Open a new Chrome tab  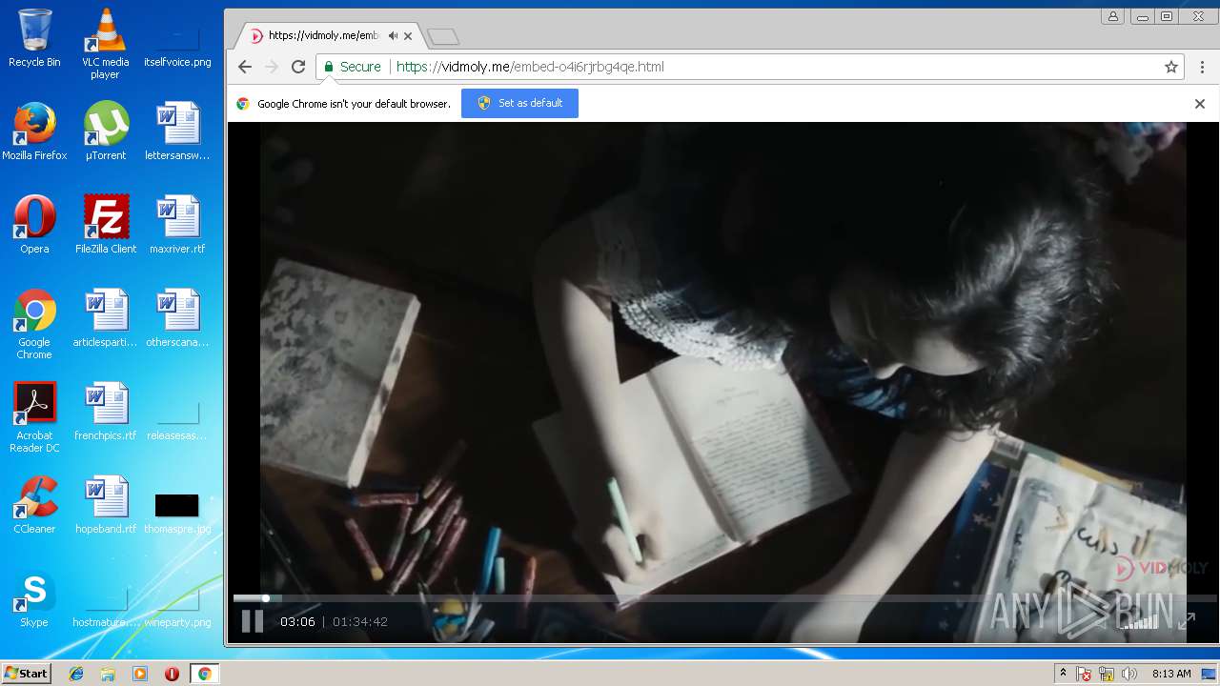(443, 37)
